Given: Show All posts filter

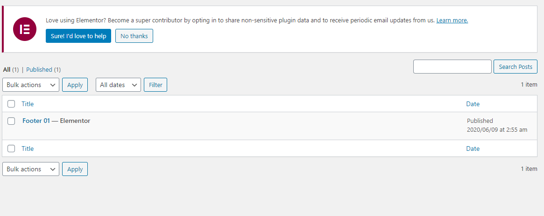Looking at the screenshot, I should coord(7,69).
